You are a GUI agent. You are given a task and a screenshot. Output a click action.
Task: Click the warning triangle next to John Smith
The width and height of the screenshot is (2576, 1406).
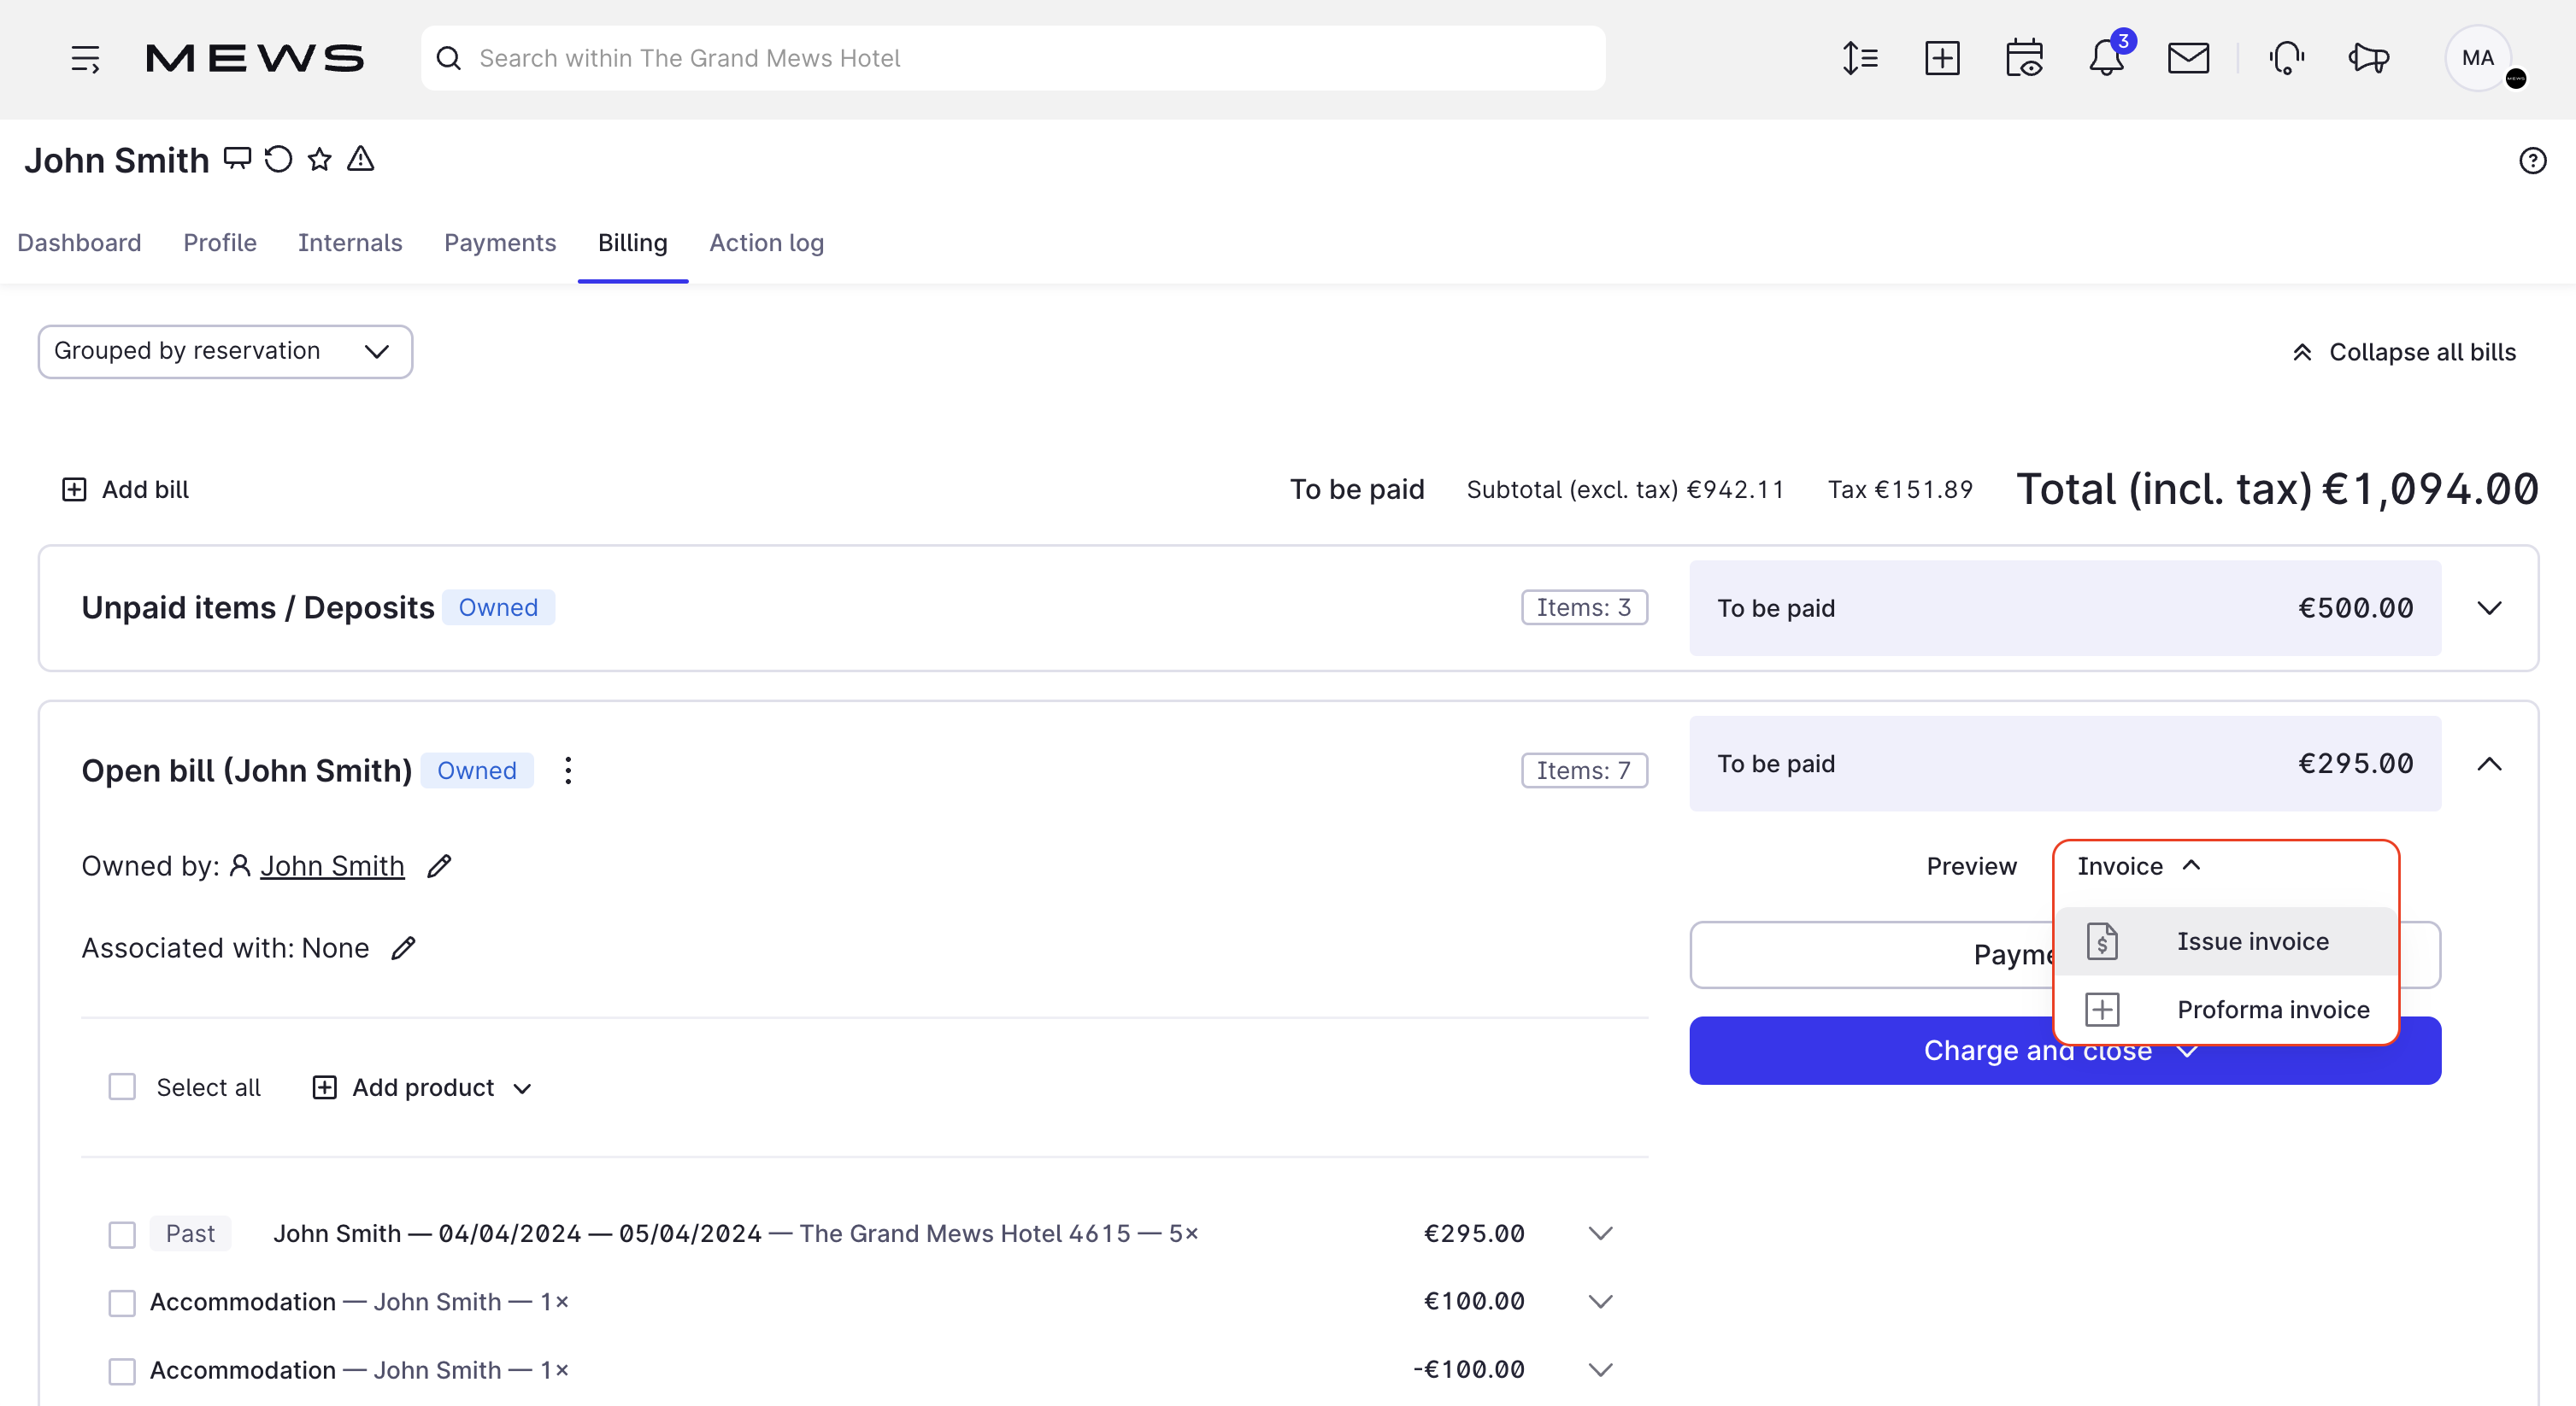[x=360, y=159]
